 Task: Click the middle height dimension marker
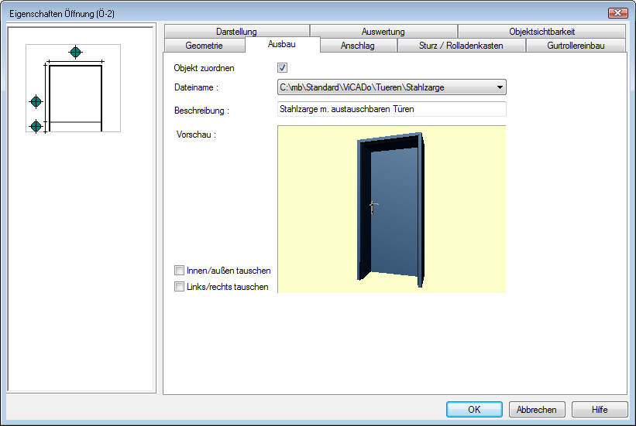point(36,101)
